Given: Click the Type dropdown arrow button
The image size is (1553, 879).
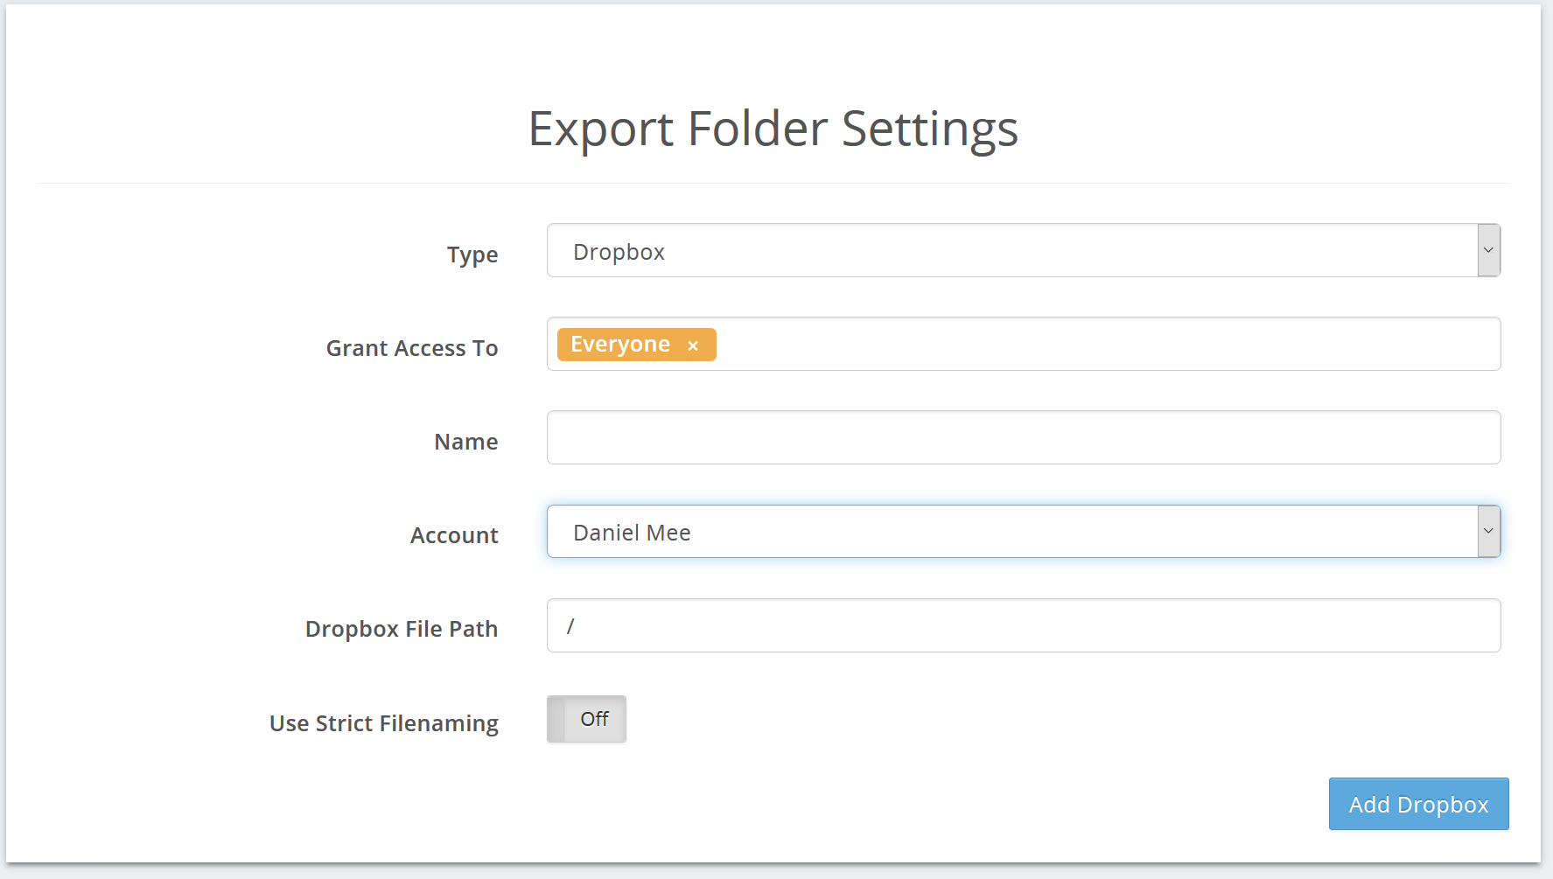Looking at the screenshot, I should point(1488,250).
